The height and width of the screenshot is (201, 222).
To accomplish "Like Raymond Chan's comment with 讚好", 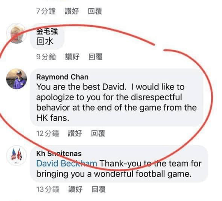I will [75, 133].
